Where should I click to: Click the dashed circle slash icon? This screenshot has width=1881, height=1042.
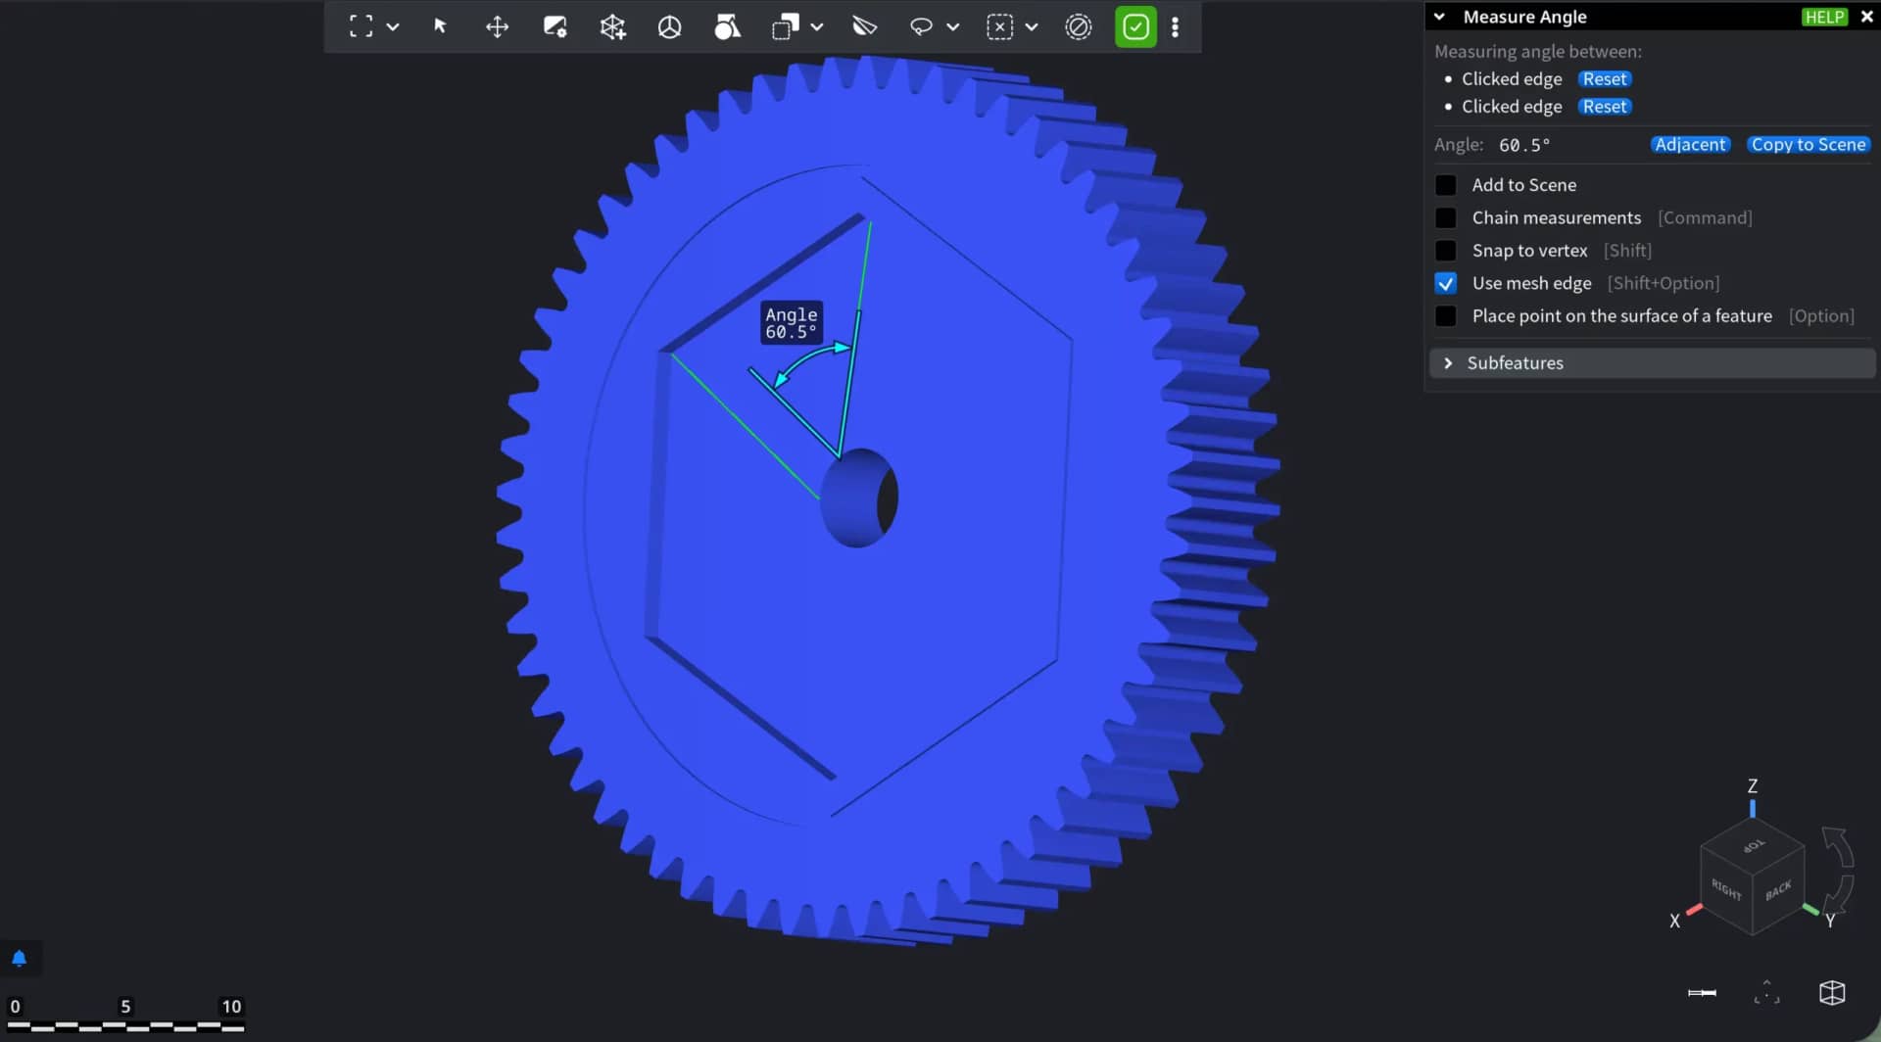click(x=1078, y=26)
